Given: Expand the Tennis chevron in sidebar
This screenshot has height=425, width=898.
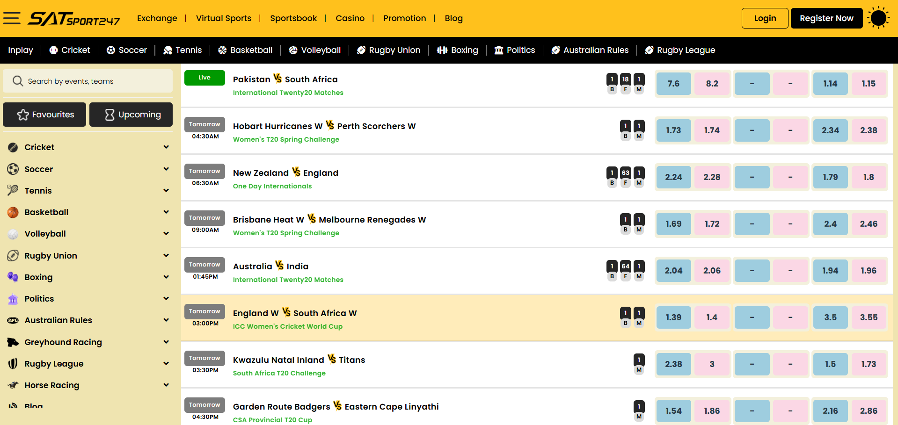Looking at the screenshot, I should point(166,191).
